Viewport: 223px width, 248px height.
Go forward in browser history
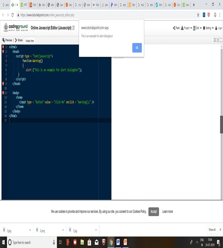click(x=8, y=15)
